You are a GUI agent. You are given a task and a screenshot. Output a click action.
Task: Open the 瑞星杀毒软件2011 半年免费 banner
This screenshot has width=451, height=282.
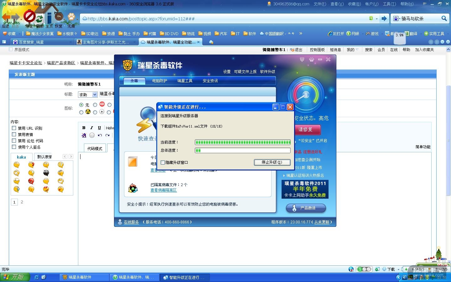[x=305, y=189]
